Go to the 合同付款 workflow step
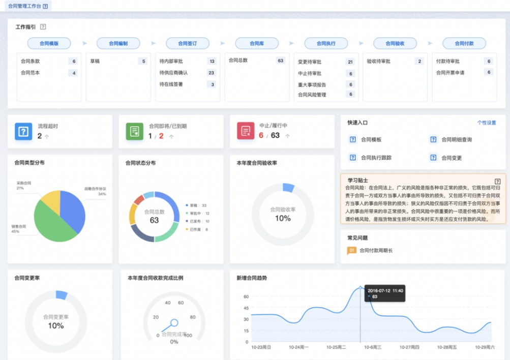The height and width of the screenshot is (360, 510). pos(464,43)
